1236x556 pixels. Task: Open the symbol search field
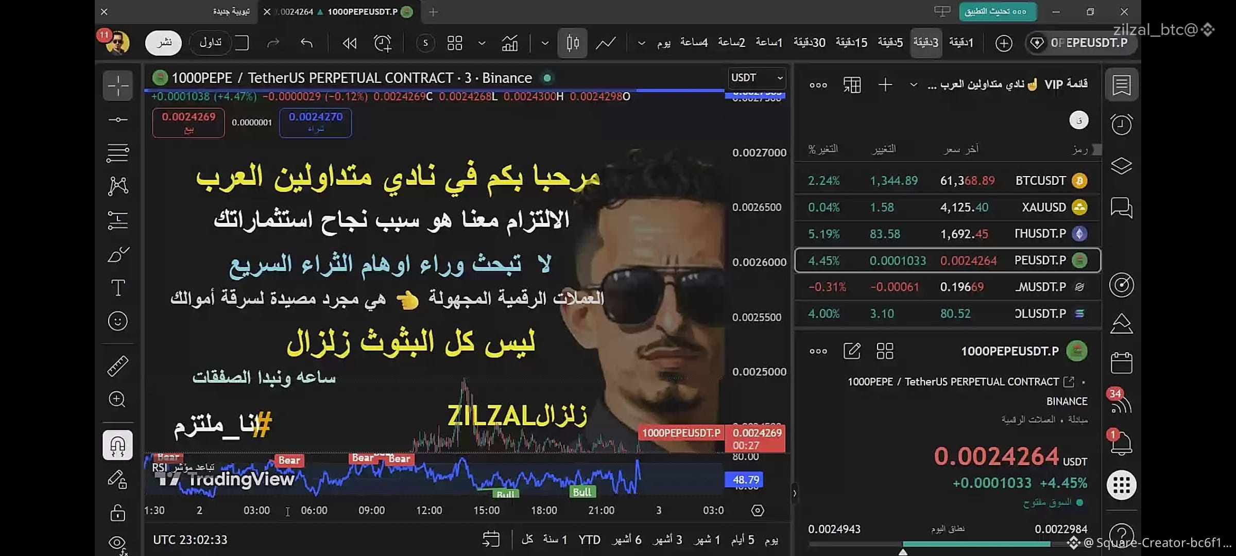1081,43
